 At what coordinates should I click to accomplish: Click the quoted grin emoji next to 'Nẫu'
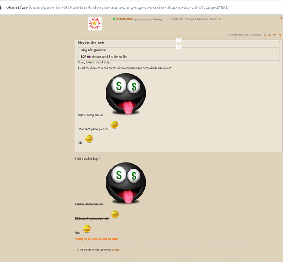[x=89, y=138]
